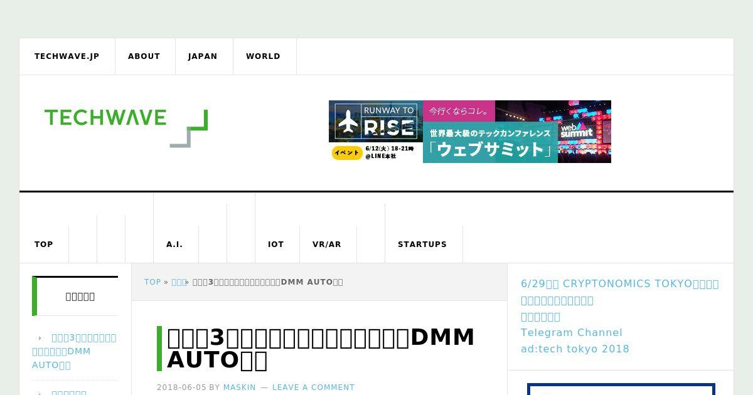
Task: Open the VR/AR category tab
Action: tap(327, 245)
